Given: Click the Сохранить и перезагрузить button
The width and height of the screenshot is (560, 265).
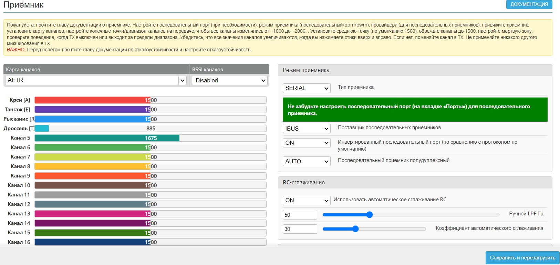Looking at the screenshot, I should [522, 258].
